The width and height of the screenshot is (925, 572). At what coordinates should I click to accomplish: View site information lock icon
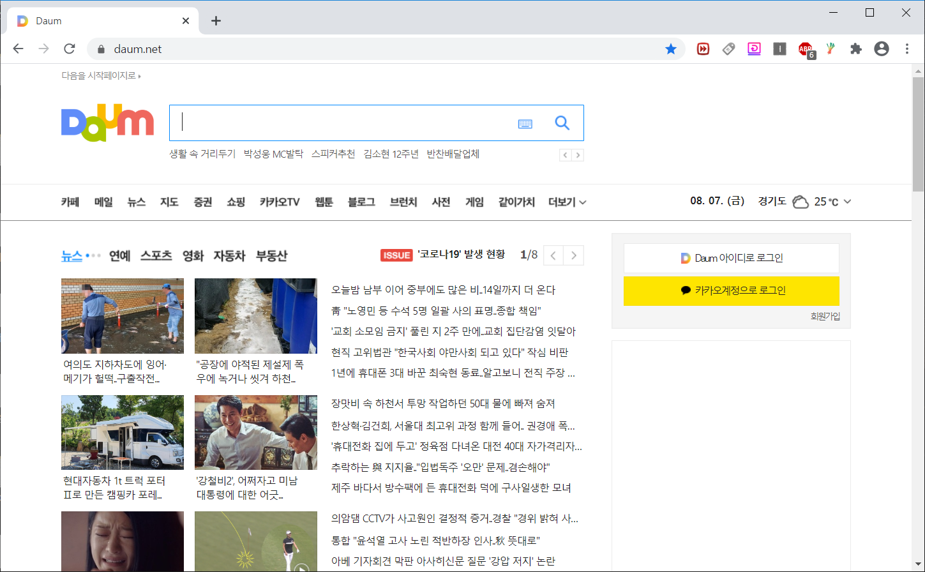[x=100, y=49]
